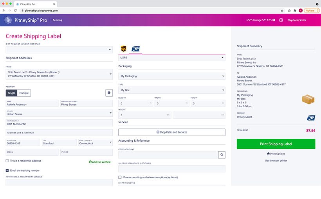This screenshot has width=321, height=199.
Task: Click the browser forward arrow
Action: tap(10, 11)
